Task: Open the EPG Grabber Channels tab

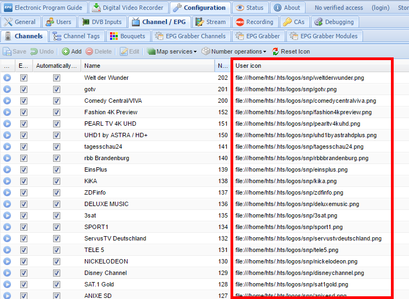Action: [x=191, y=36]
